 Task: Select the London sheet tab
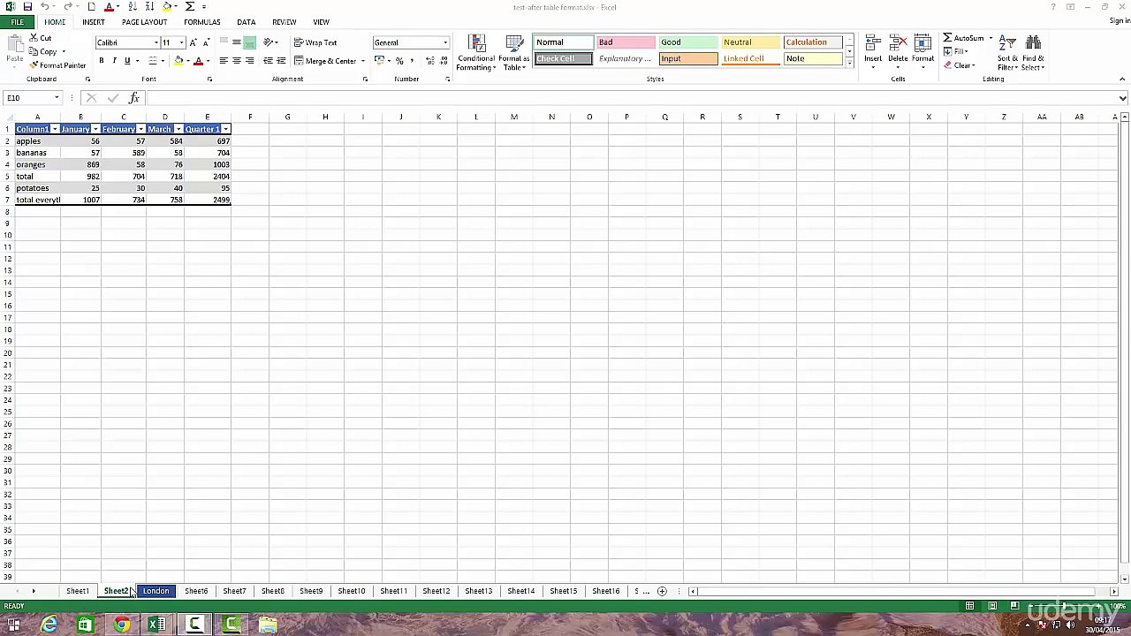point(156,591)
